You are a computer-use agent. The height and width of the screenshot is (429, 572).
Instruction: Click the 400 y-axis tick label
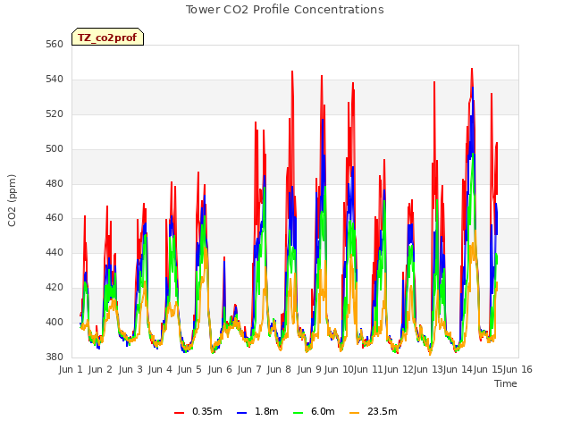[55, 322]
